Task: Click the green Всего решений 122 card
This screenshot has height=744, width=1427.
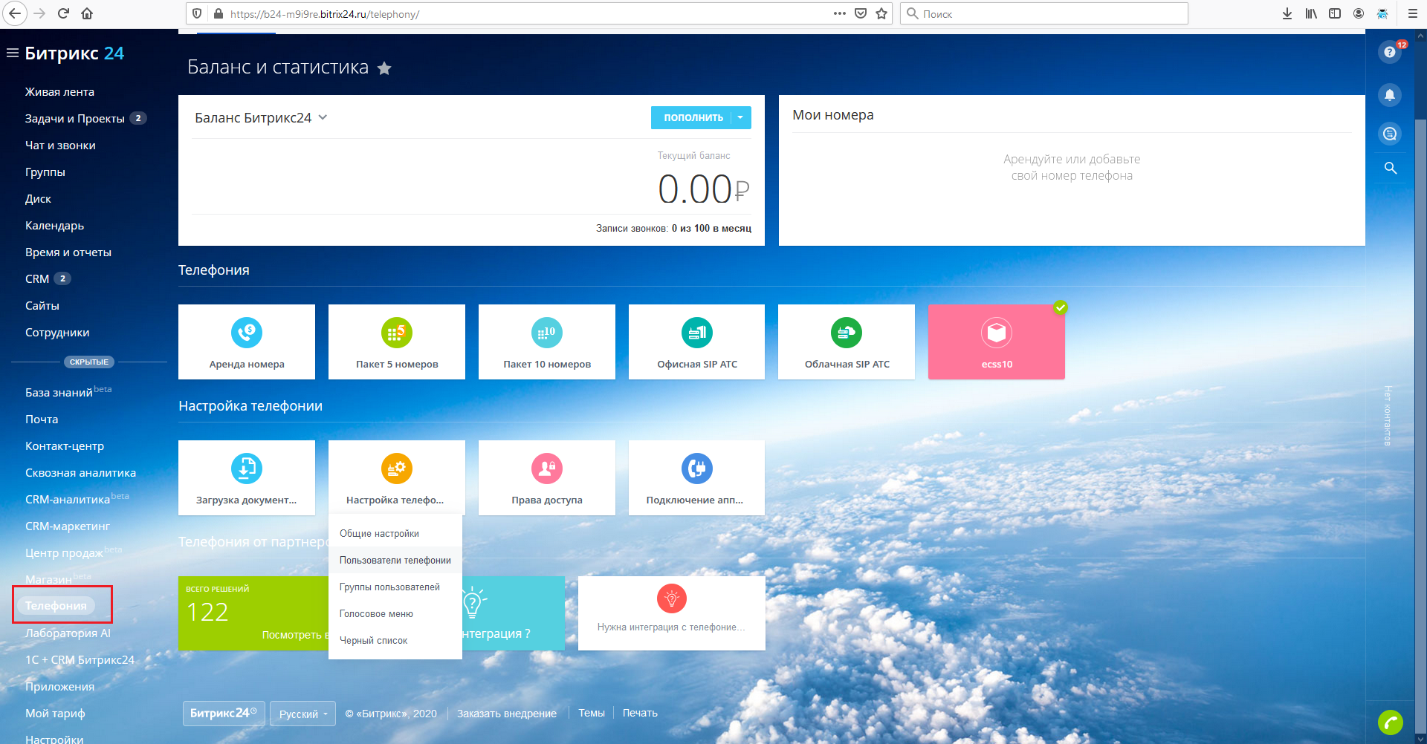Action: 253,613
